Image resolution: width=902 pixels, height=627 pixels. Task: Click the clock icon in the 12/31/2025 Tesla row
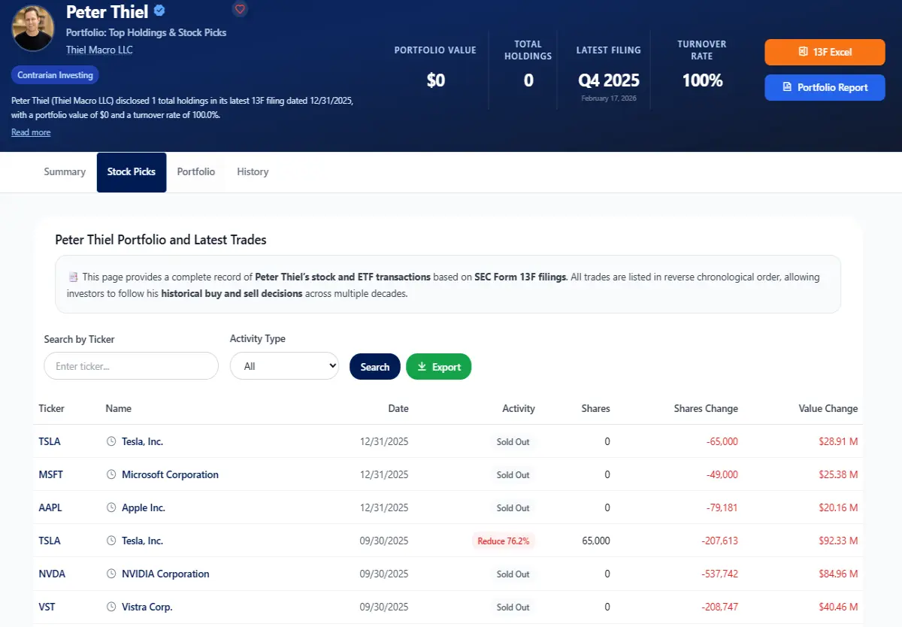tap(112, 441)
